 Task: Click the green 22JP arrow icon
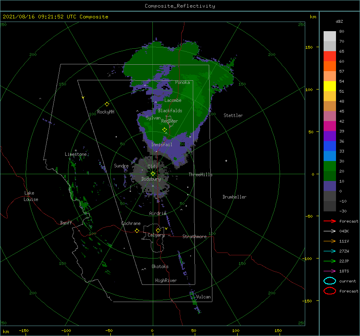point(330,261)
